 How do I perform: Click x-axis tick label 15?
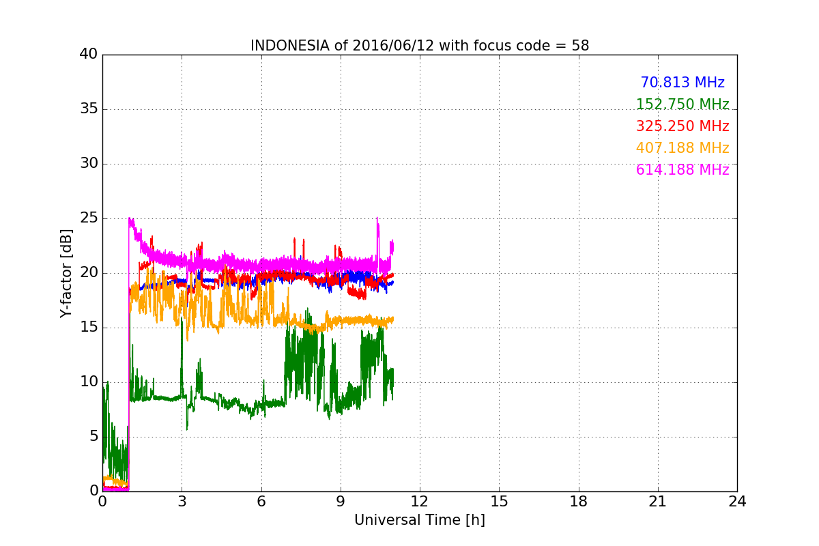(x=499, y=502)
